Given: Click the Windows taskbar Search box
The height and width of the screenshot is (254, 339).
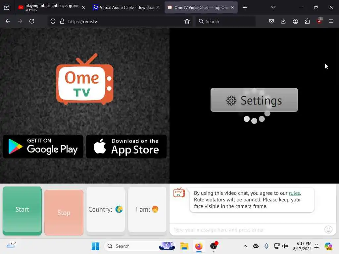Looking at the screenshot, I should (x=140, y=246).
